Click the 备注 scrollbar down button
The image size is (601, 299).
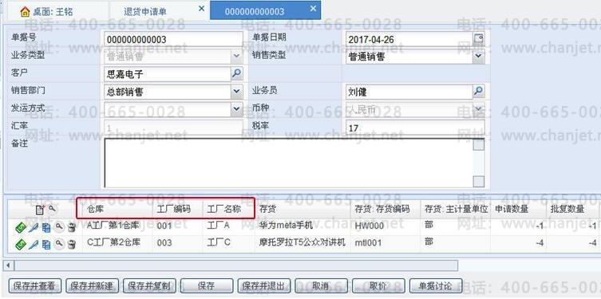[x=479, y=182]
